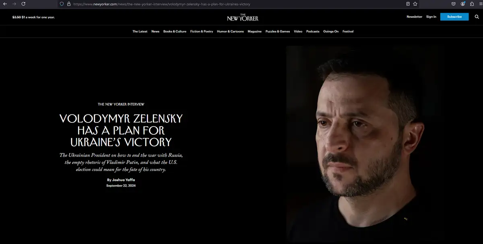Open the extensions puzzle icon
Image resolution: width=483 pixels, height=244 pixels.
click(x=472, y=4)
